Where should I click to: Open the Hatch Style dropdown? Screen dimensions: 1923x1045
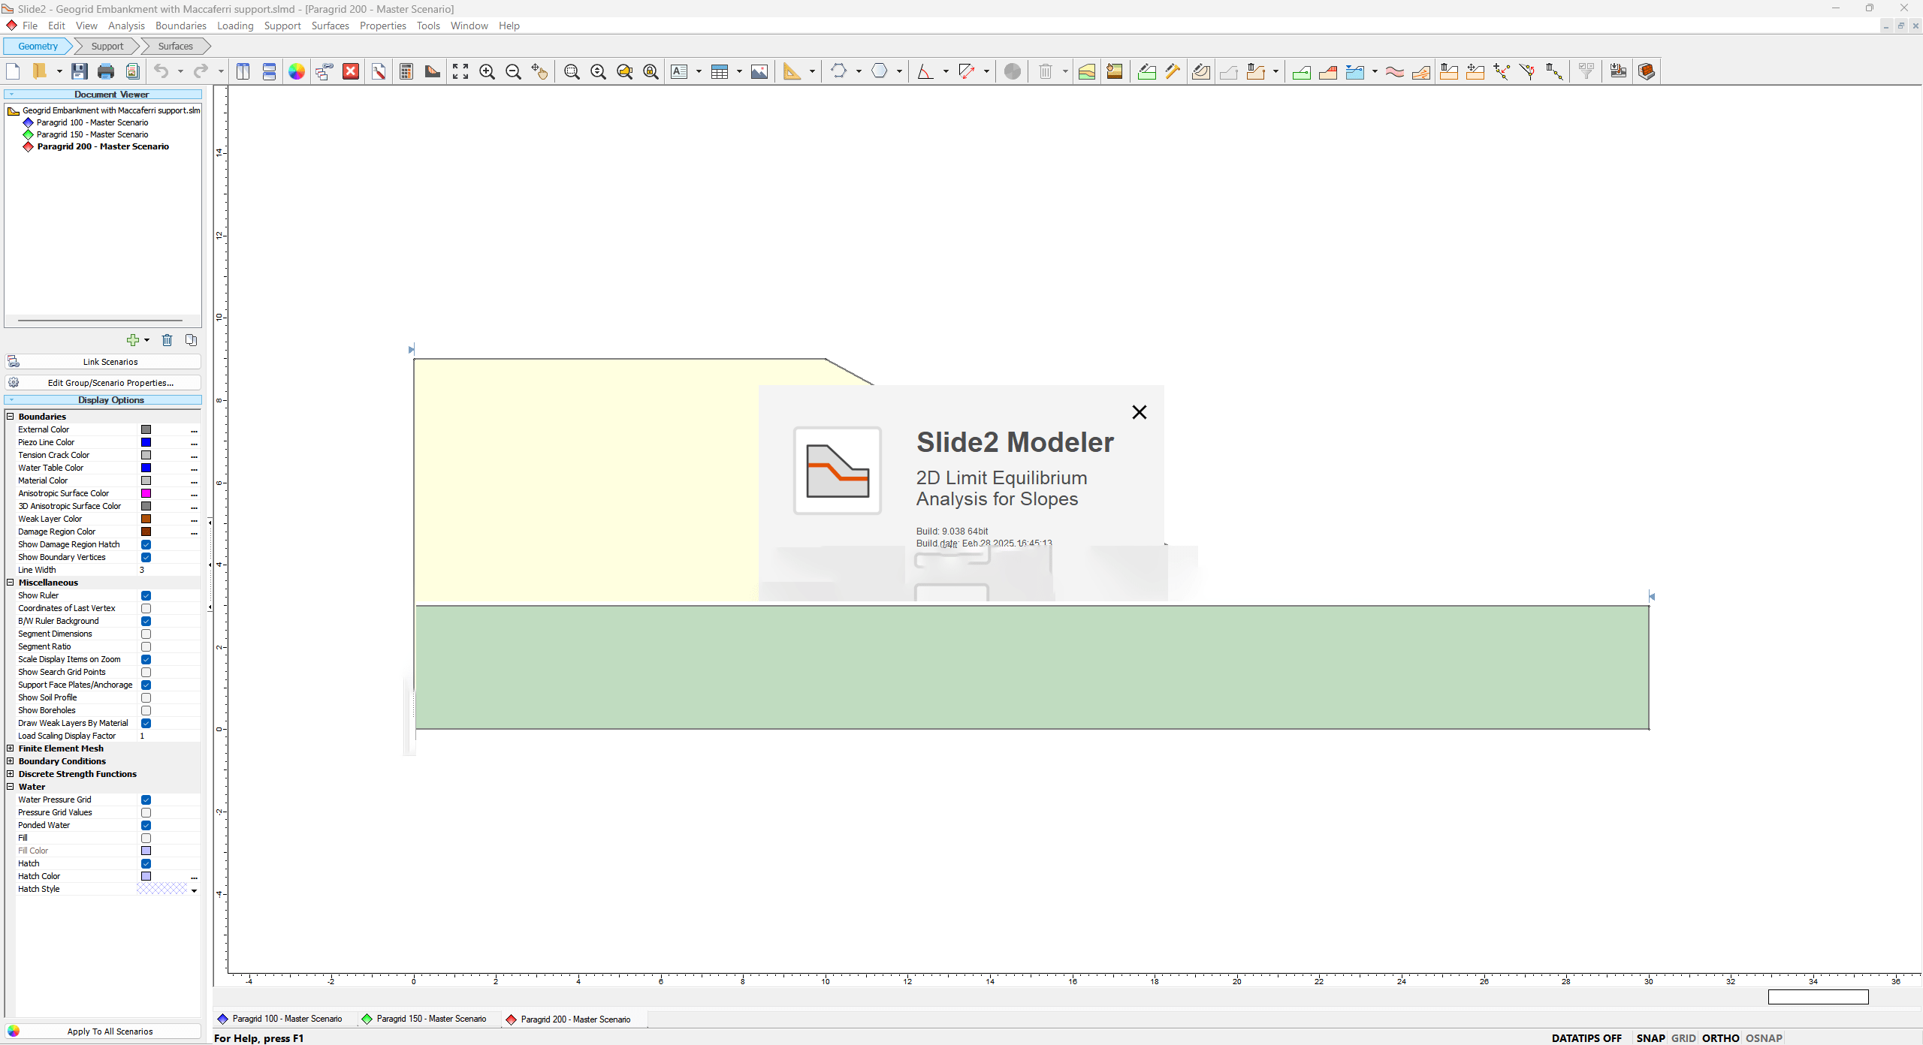[x=194, y=891]
